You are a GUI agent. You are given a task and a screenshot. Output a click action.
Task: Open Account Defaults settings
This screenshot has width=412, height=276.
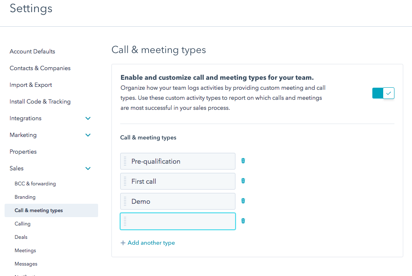[x=32, y=51]
